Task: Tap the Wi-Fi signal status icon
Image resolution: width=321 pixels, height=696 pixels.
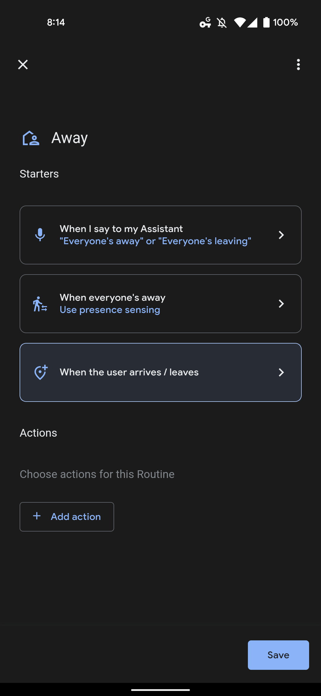Action: pyautogui.click(x=240, y=23)
